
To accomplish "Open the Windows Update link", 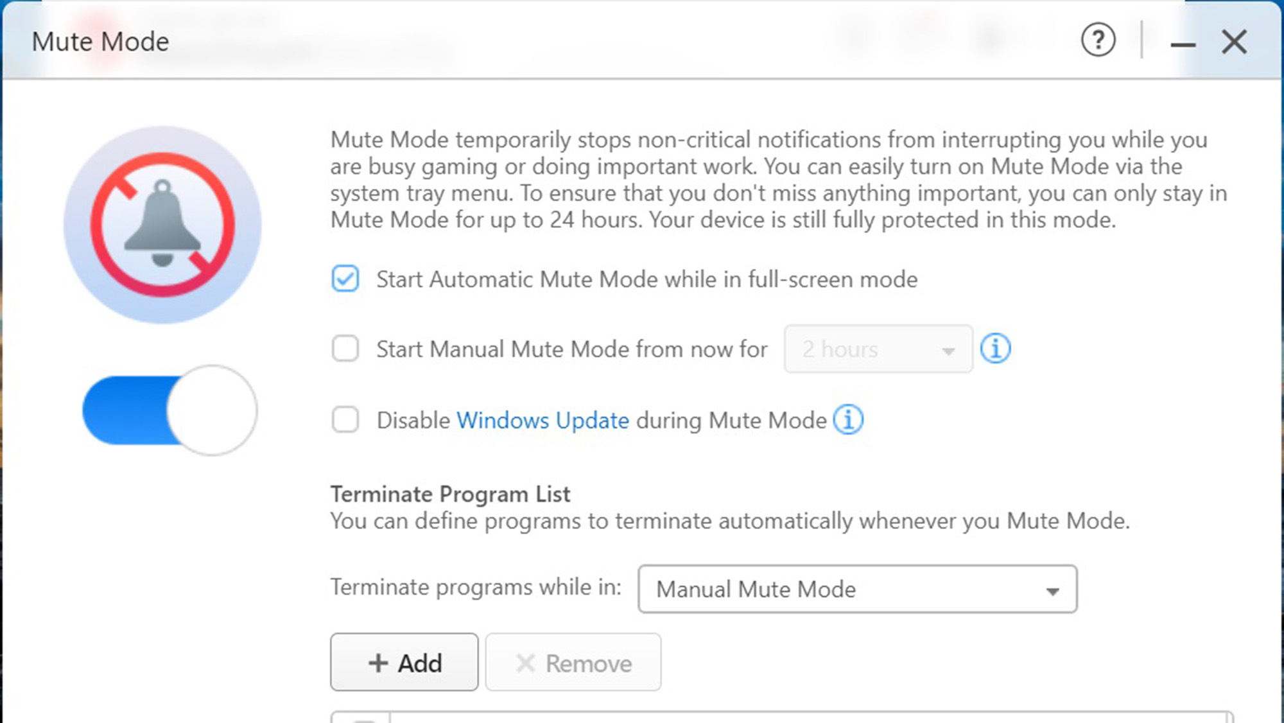I will coord(542,421).
